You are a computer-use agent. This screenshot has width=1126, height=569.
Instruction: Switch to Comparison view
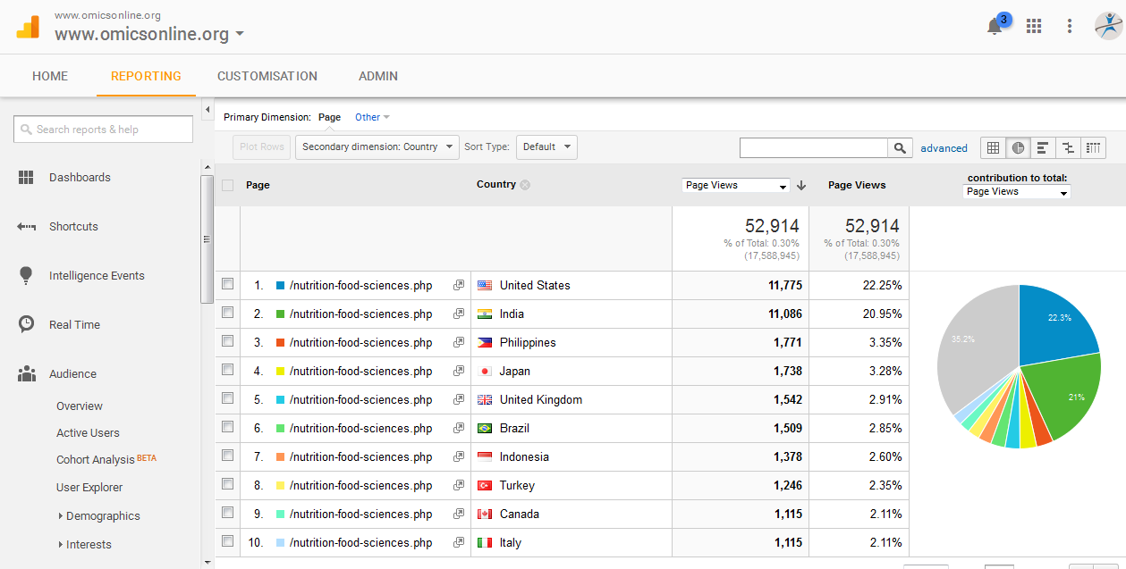[x=1068, y=148]
